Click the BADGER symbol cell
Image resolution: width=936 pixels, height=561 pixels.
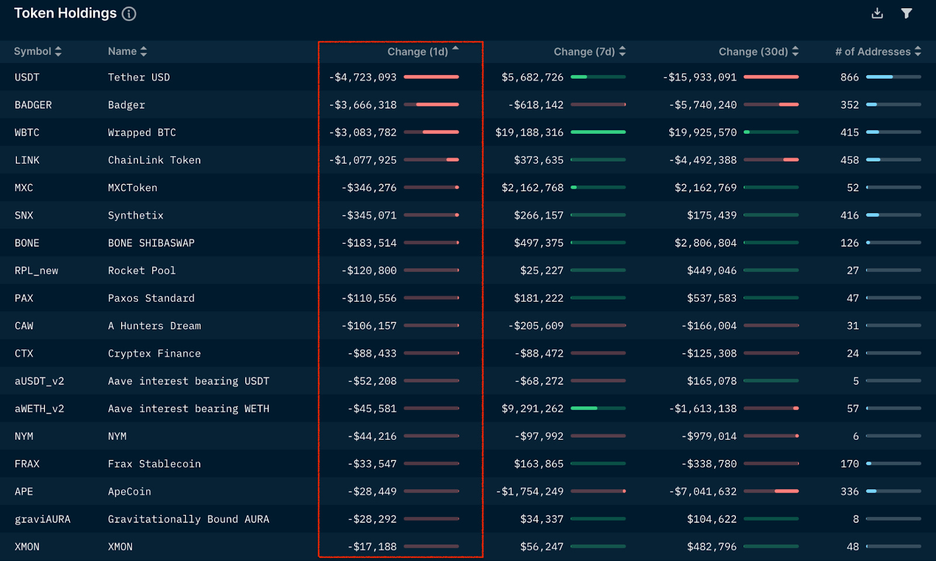(x=33, y=105)
